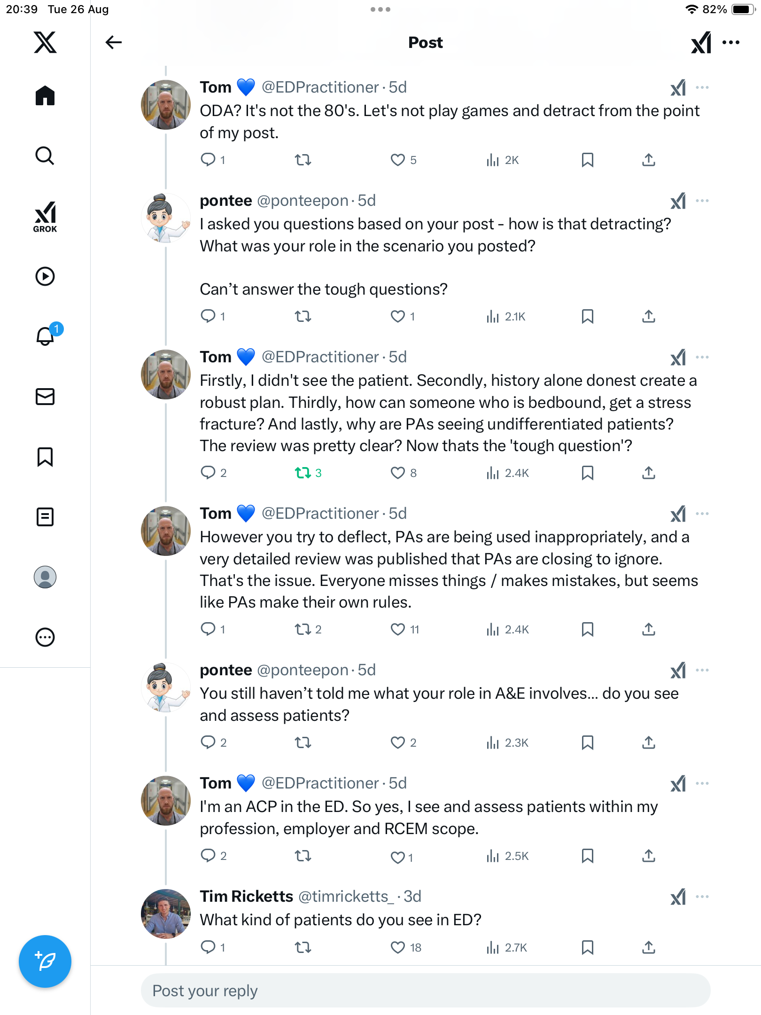Open Messages envelope in sidebar
The image size is (761, 1015).
point(45,396)
